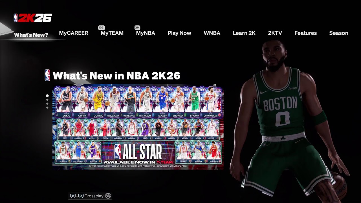
Task: Click the Edwards 98 player card
Action: coord(118,129)
